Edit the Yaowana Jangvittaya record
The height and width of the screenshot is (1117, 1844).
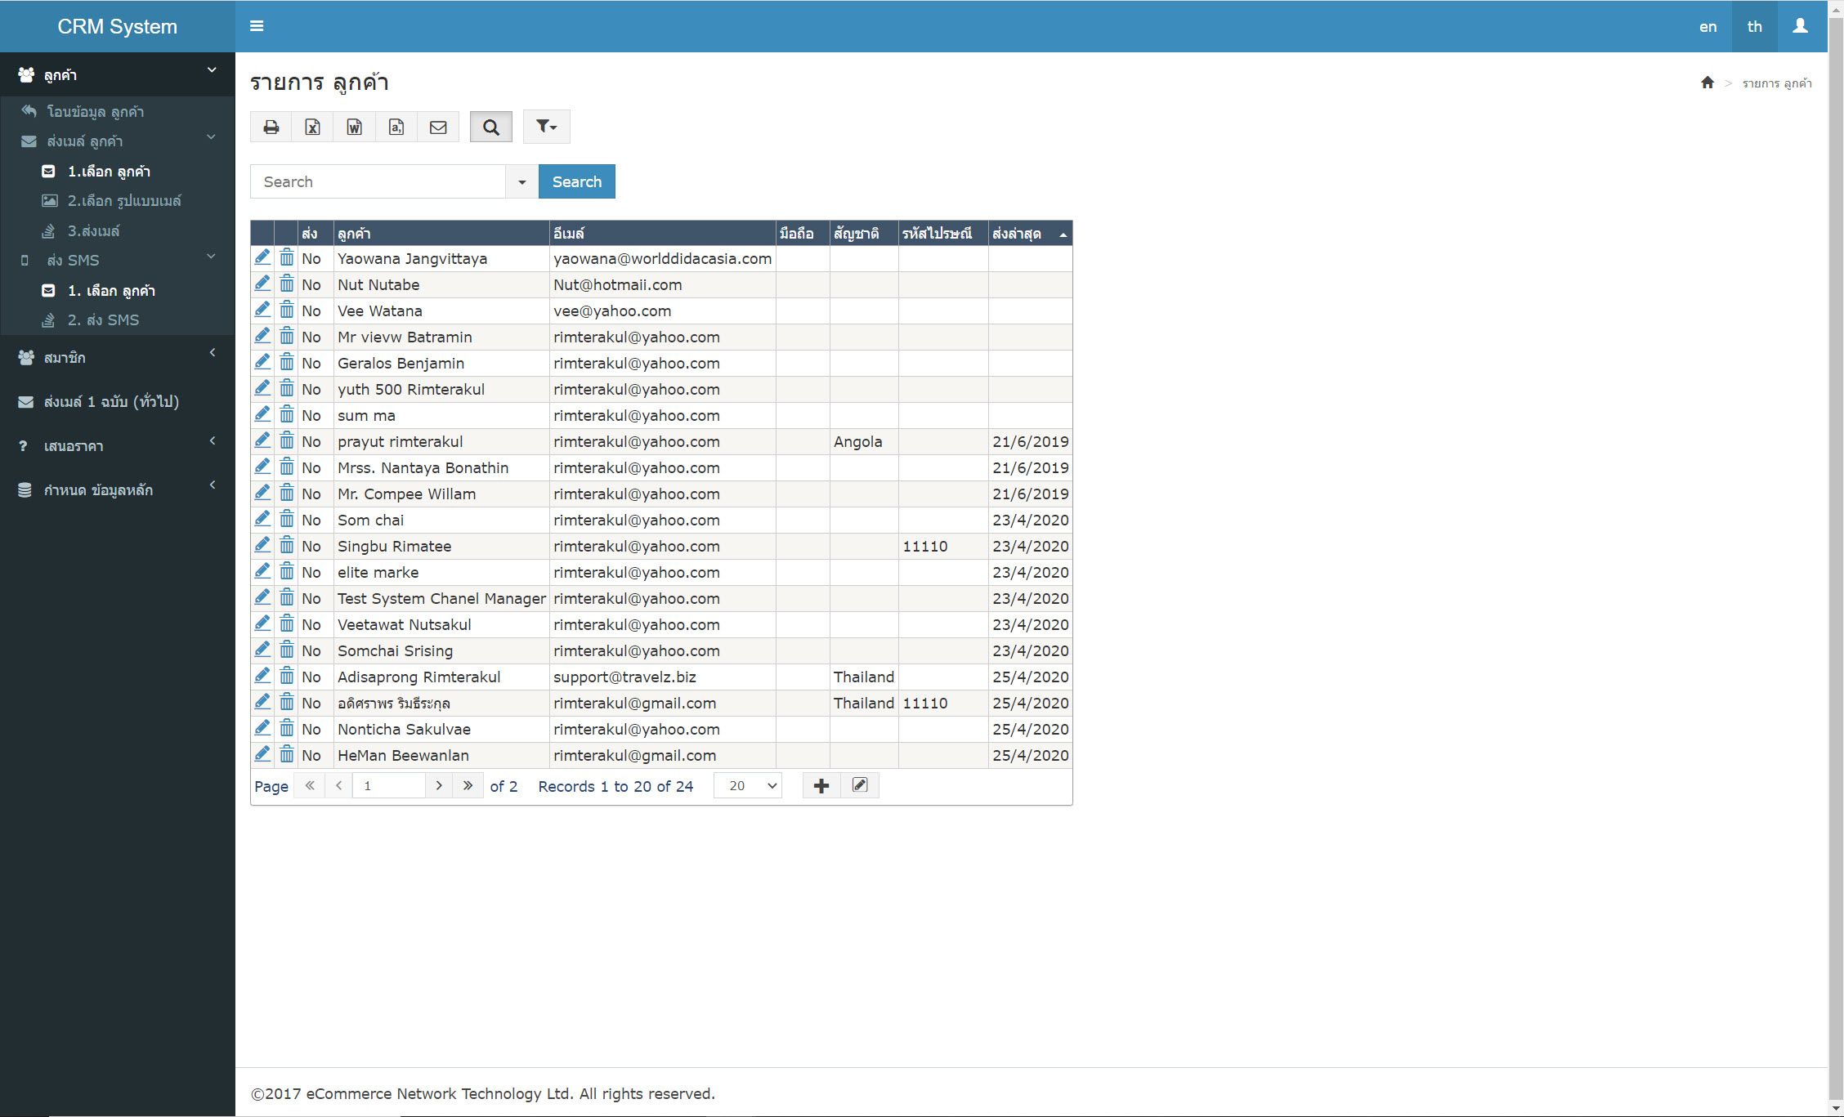262,257
